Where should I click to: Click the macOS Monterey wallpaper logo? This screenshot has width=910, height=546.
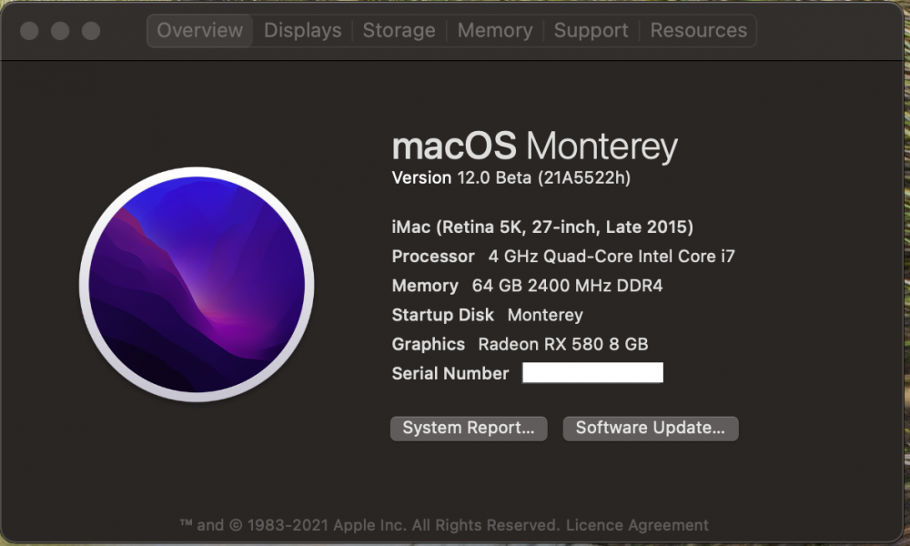pos(197,284)
